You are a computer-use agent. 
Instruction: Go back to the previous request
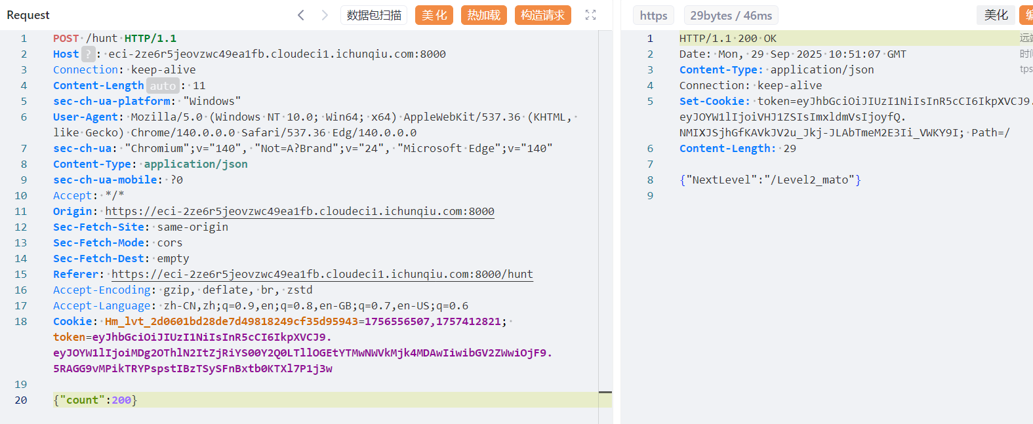tap(301, 15)
